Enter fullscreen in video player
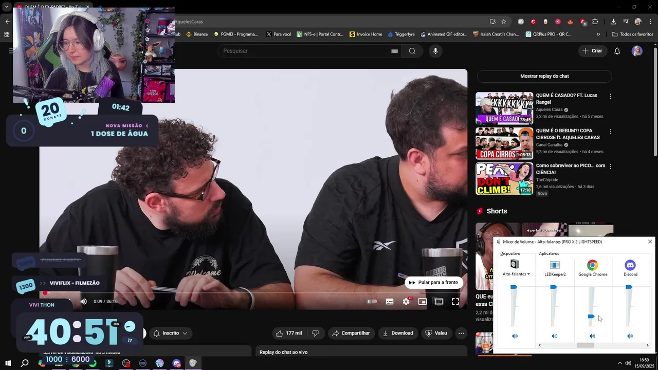This screenshot has height=370, width=658. click(455, 302)
